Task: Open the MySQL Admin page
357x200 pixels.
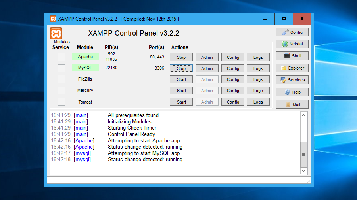Action: coord(207,68)
